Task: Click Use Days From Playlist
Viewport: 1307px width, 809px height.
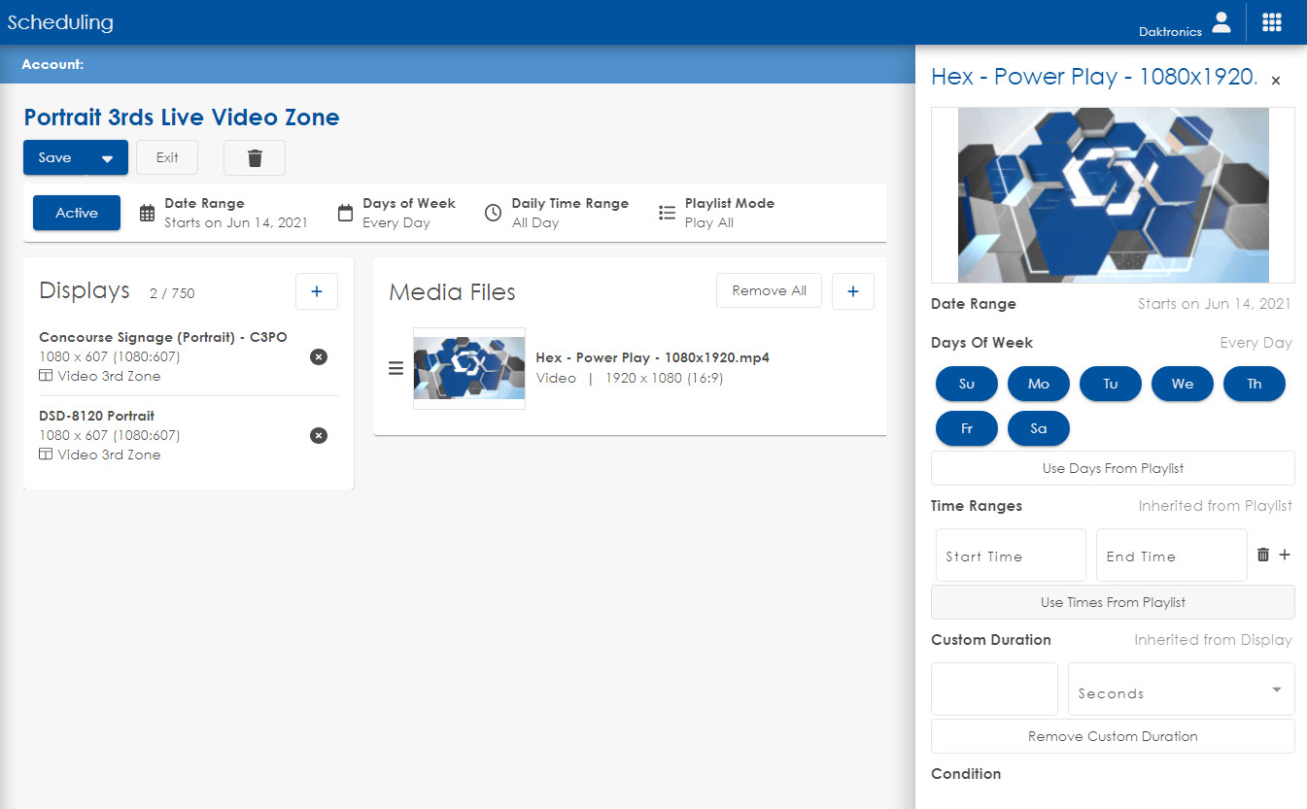Action: (x=1112, y=468)
